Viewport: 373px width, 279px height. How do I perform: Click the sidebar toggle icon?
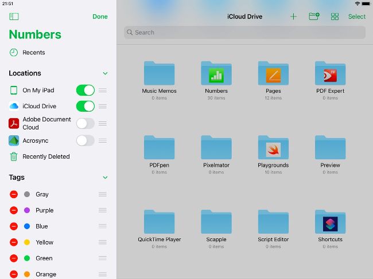click(x=14, y=17)
